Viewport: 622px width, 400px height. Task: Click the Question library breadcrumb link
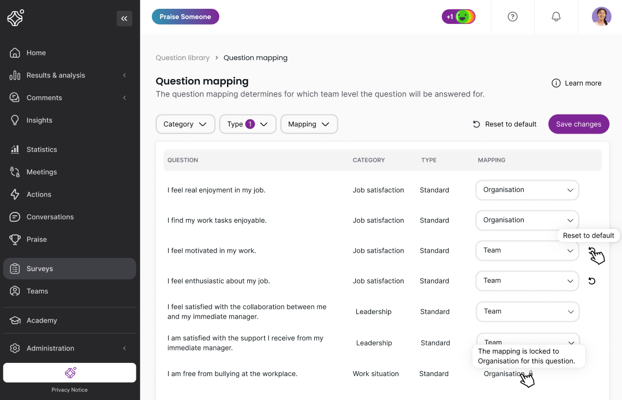[x=182, y=57]
